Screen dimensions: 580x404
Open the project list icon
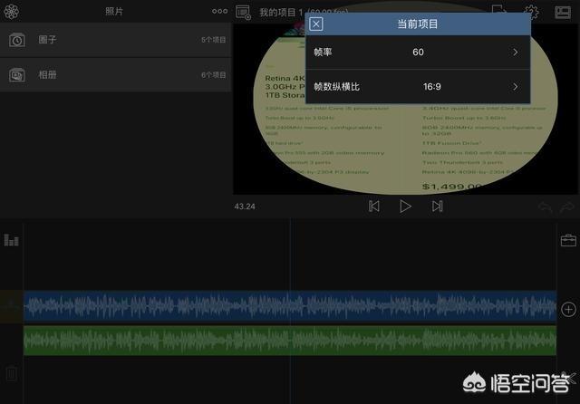[x=243, y=12]
